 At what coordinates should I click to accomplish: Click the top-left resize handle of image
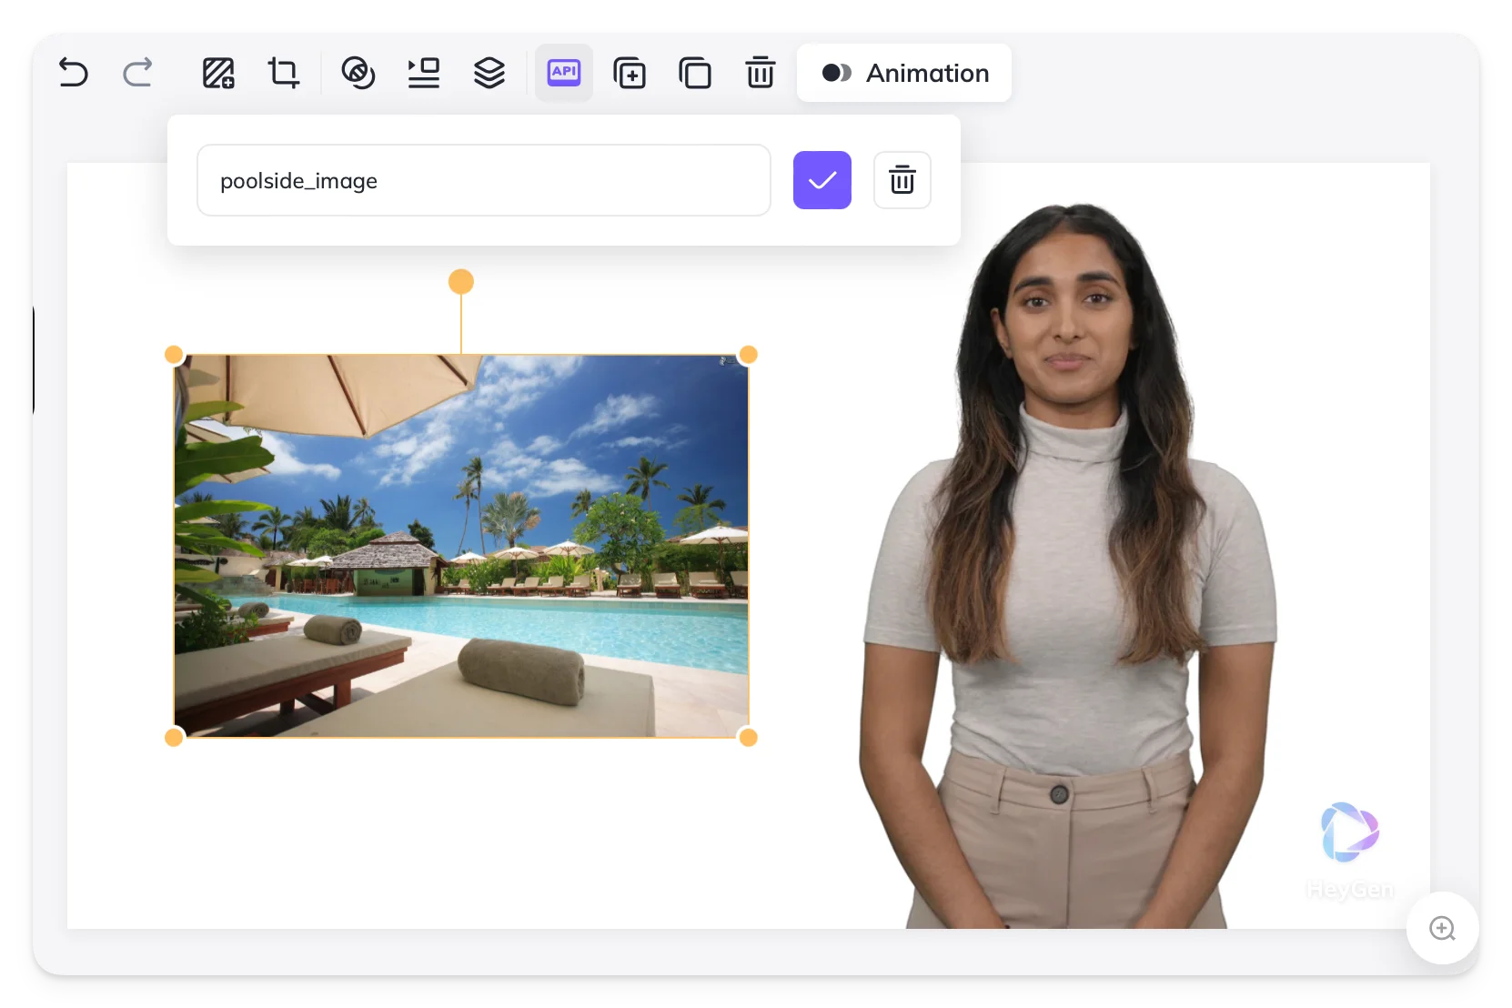click(x=174, y=355)
